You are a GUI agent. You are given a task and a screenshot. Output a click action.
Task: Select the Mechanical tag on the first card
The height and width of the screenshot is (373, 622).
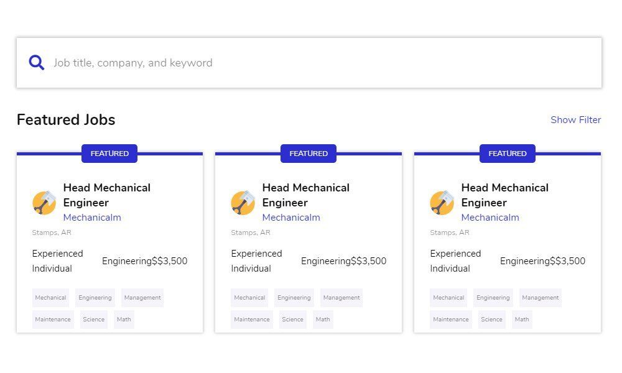pos(50,298)
